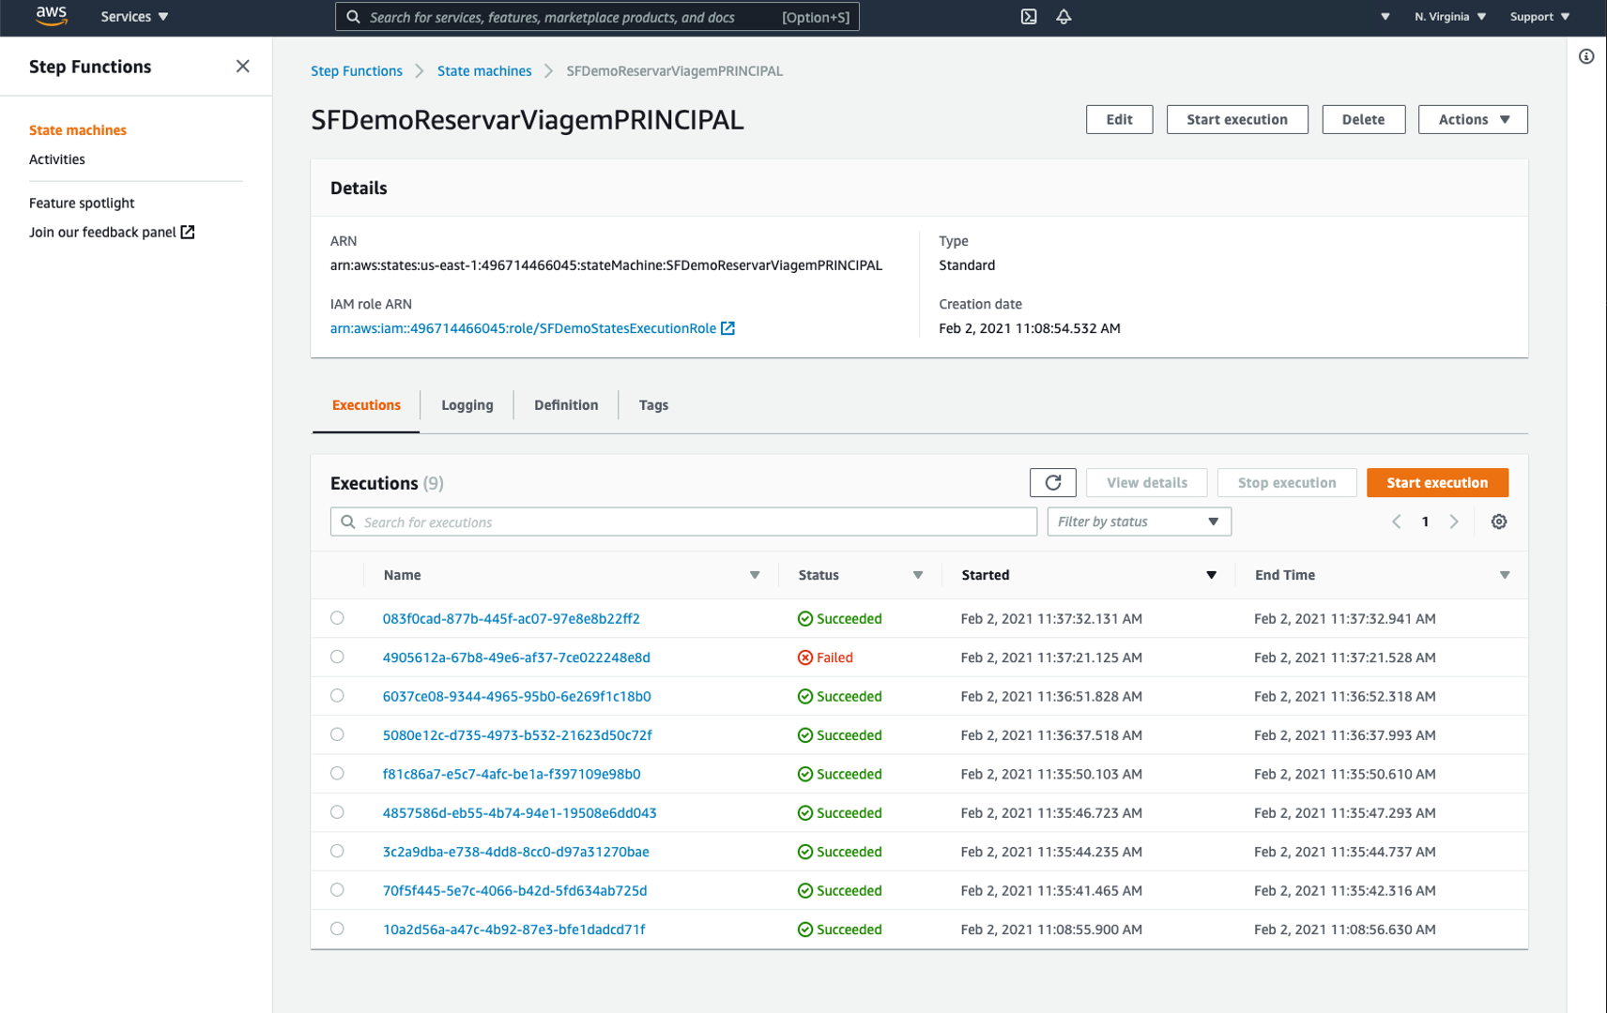1607x1013 pixels.
Task: Open State machines in sidebar
Action: pos(78,130)
